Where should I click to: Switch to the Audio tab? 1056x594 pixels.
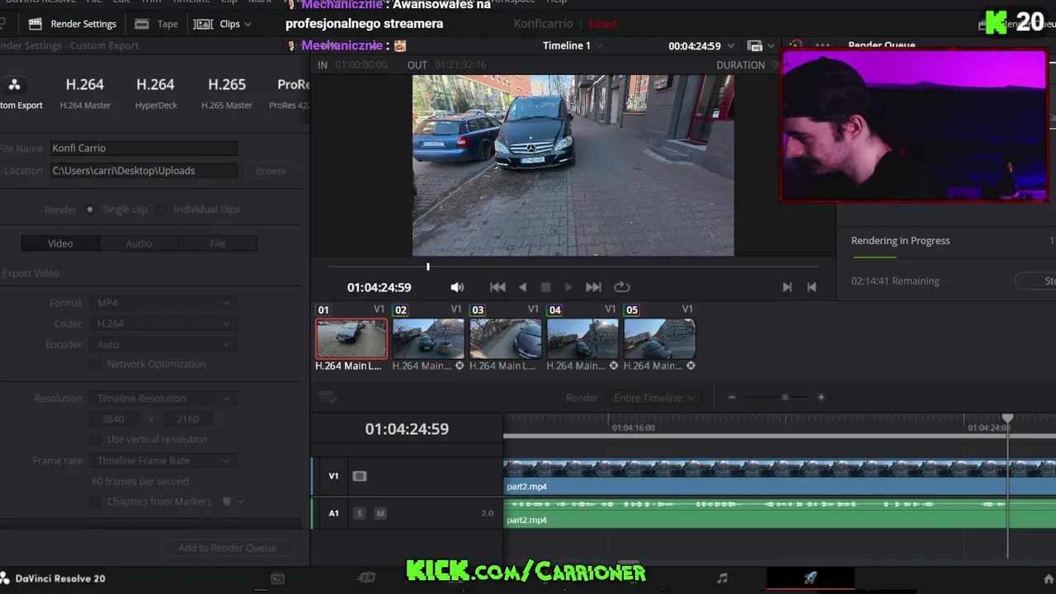(x=139, y=243)
